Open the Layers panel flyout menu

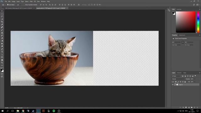pos(200,73)
